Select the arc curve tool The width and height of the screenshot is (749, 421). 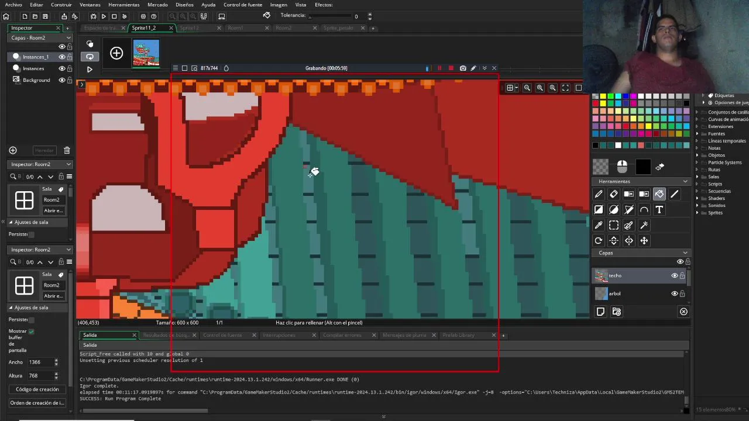pos(644,209)
